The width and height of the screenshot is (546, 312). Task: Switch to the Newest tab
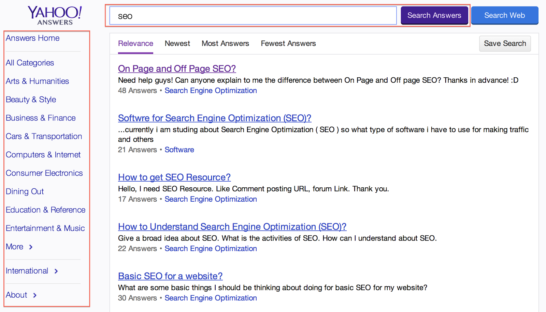pyautogui.click(x=177, y=44)
